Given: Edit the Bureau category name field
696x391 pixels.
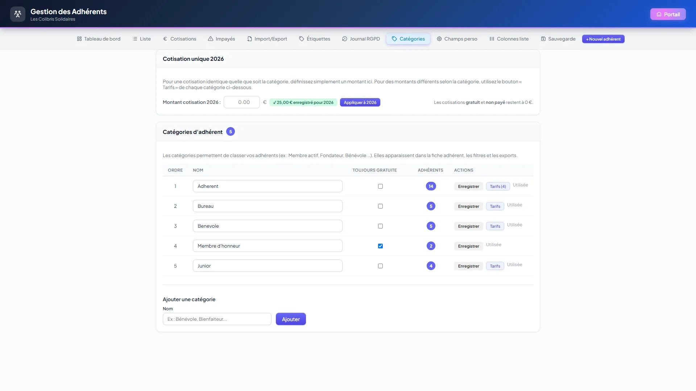Looking at the screenshot, I should tap(268, 206).
